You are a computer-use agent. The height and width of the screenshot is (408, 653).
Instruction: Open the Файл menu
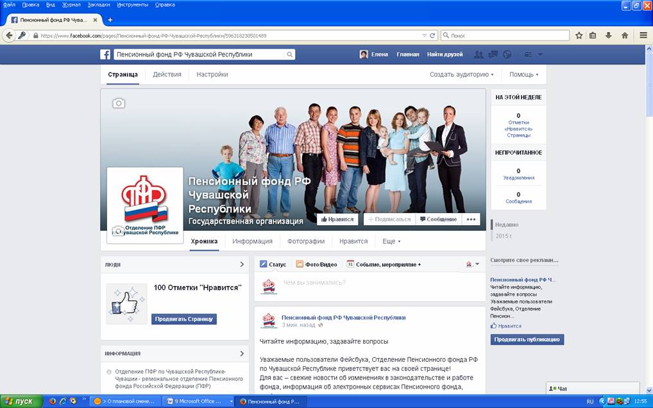pyautogui.click(x=9, y=5)
